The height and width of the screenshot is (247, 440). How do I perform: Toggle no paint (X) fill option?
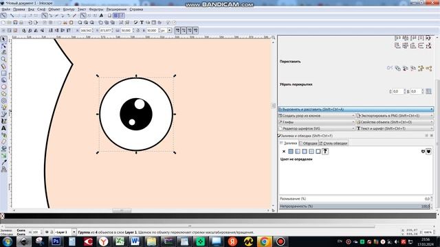[x=284, y=152]
